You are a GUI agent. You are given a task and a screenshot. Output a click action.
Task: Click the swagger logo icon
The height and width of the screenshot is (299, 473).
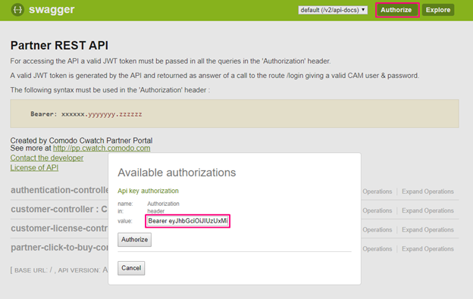17,10
